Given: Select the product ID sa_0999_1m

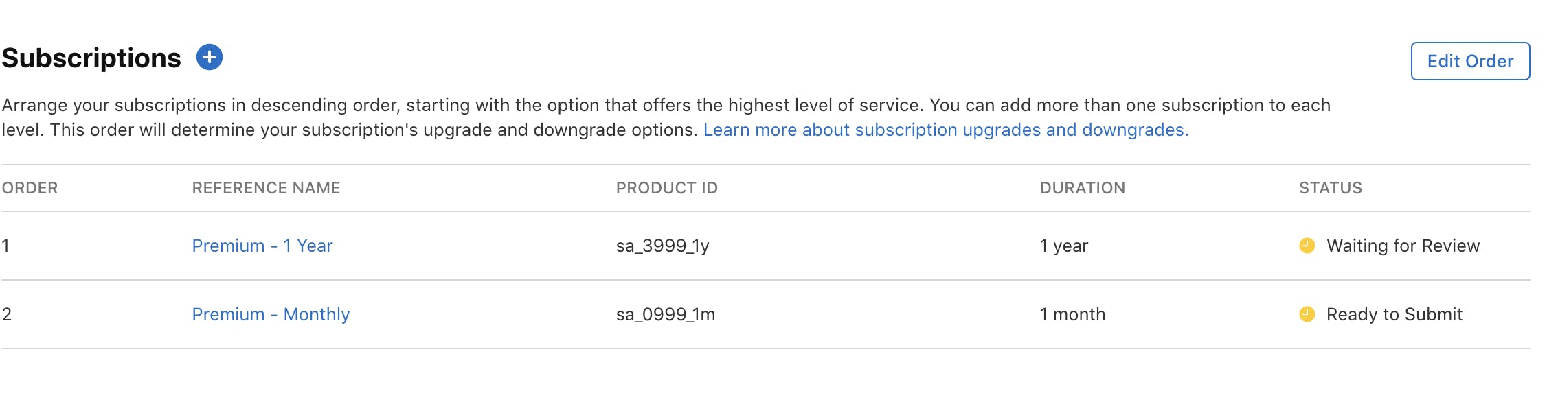Looking at the screenshot, I should [665, 314].
